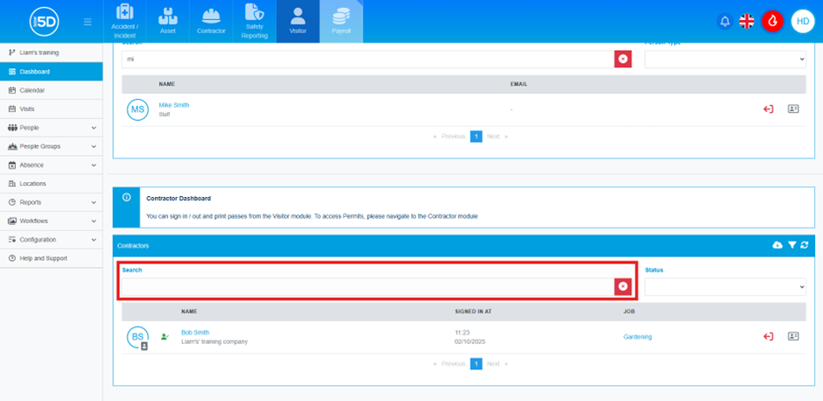Screen dimensions: 823x401
Task: Sign out Mike Smith with red exit icon
Action: coord(768,109)
